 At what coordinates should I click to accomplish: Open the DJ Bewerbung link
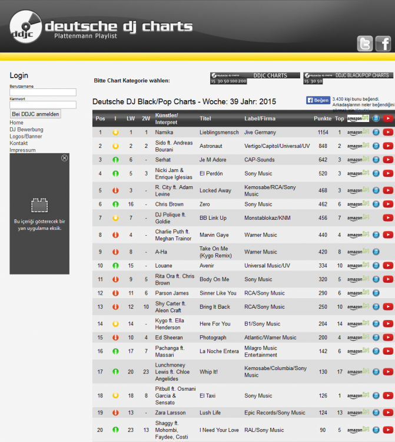26,130
